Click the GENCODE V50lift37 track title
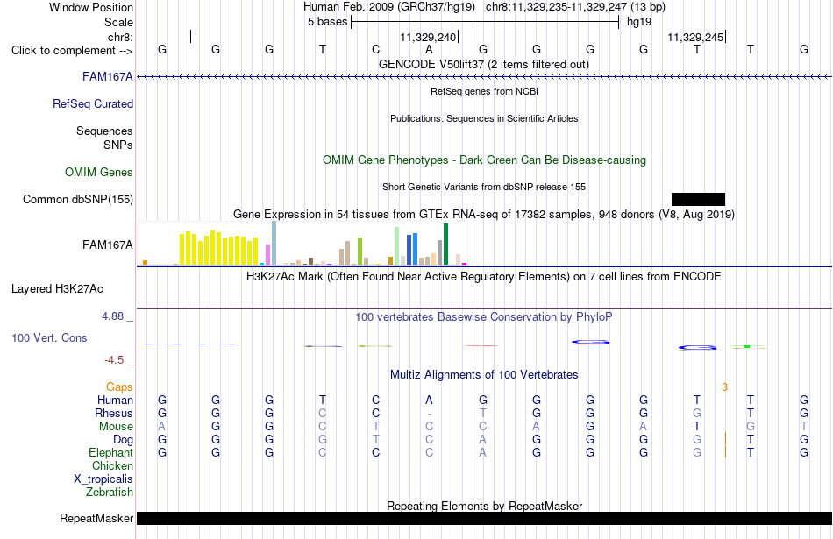This screenshot has height=539, width=833. click(484, 65)
